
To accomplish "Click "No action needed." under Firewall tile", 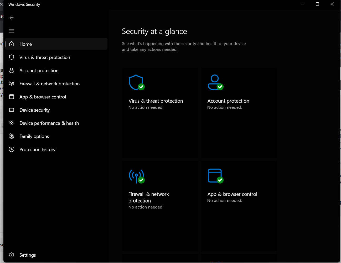I will point(146,207).
